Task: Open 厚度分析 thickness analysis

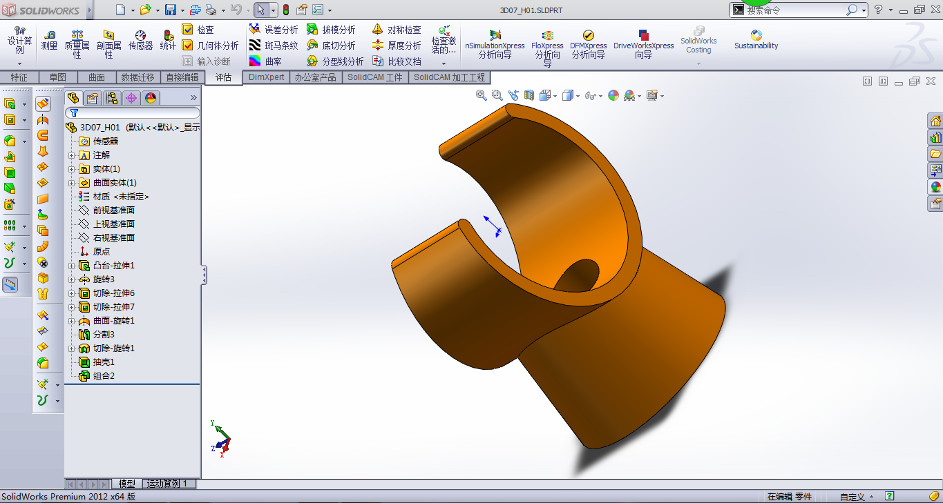Action: coord(397,46)
